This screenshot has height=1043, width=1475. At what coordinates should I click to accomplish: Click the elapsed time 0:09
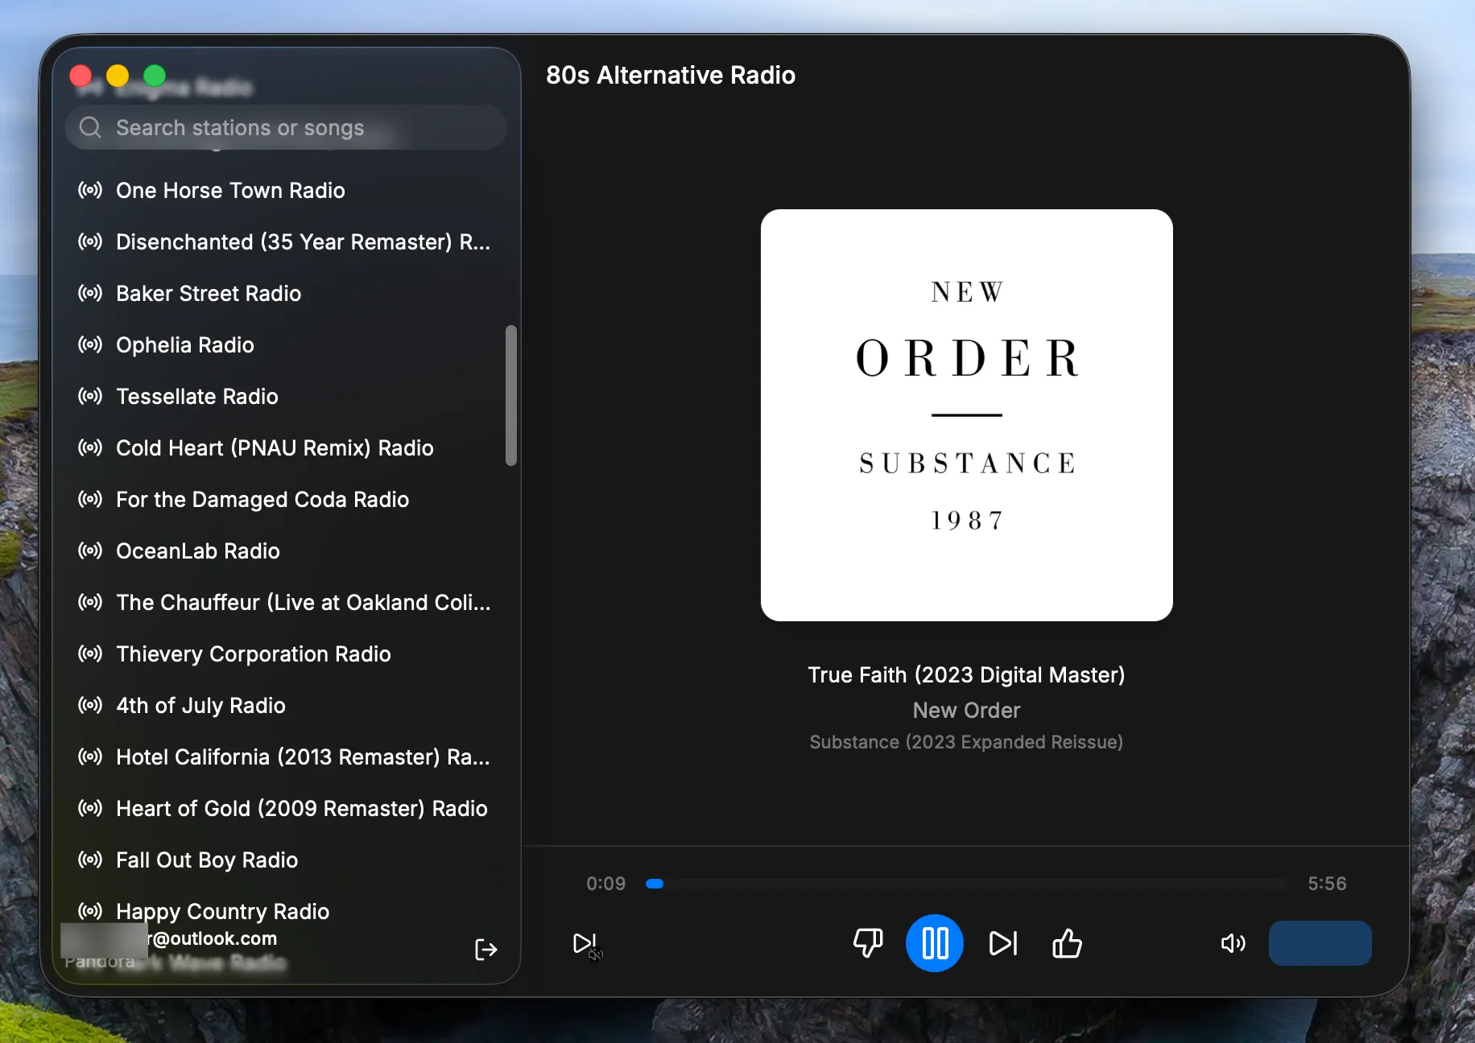pyautogui.click(x=606, y=884)
